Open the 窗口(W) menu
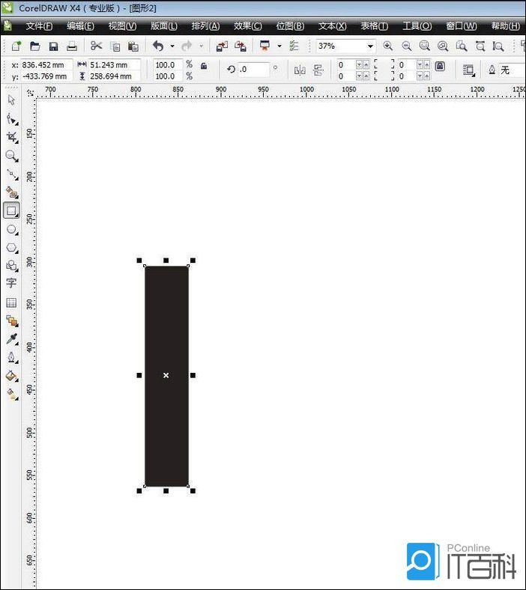526x590 pixels. [x=462, y=26]
